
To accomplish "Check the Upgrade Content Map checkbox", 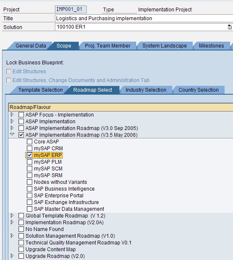I will pos(21,249).
